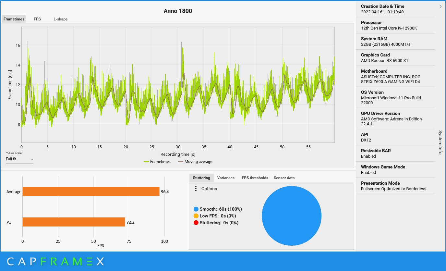The height and width of the screenshot is (271, 446).
Task: Click the Anno 1800 chart title
Action: point(178,11)
